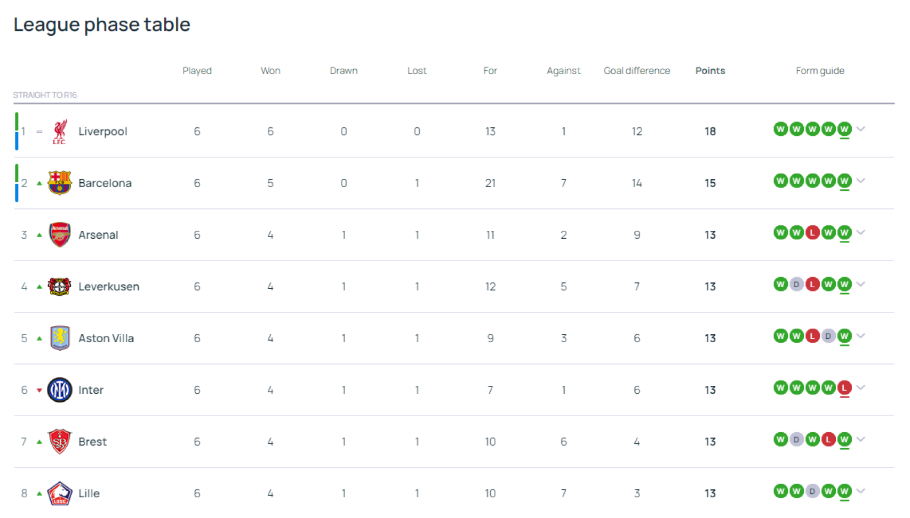
Task: Click the draw marker in Leverkusen's form guide
Action: pos(796,284)
